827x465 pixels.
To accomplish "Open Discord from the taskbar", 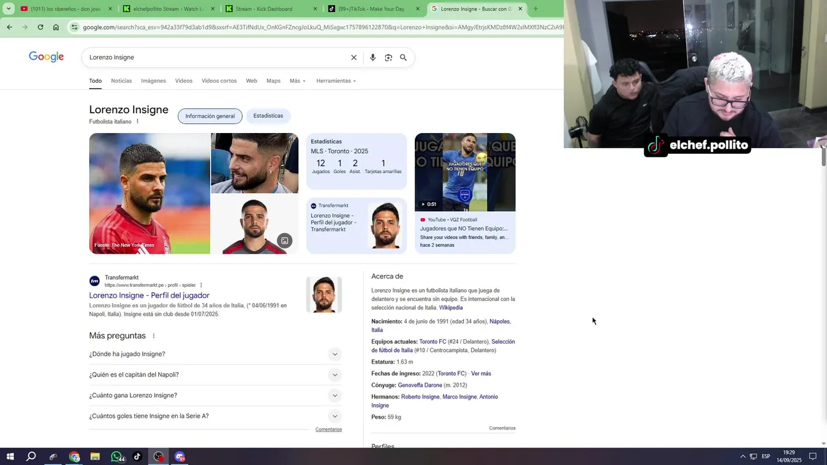I will (x=180, y=457).
